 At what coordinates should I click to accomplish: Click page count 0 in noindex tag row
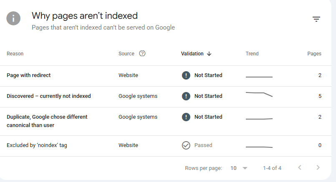pyautogui.click(x=320, y=145)
